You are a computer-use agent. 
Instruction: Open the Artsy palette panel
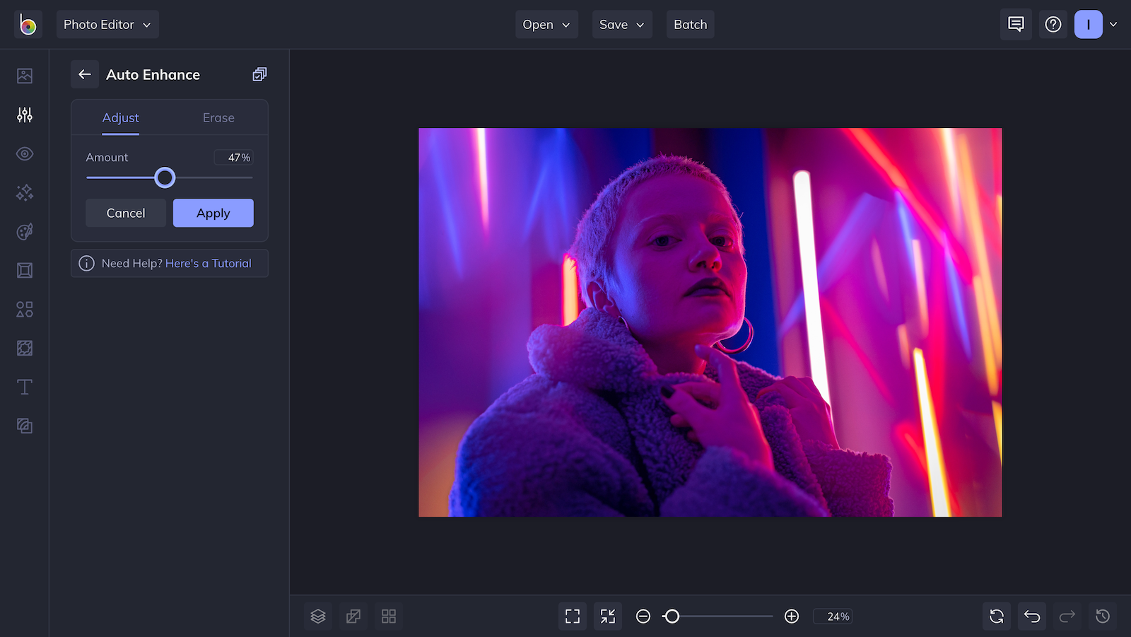tap(24, 231)
